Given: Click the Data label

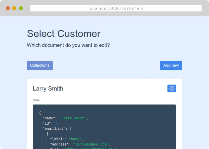Looking at the screenshot, I should [x=36, y=100].
